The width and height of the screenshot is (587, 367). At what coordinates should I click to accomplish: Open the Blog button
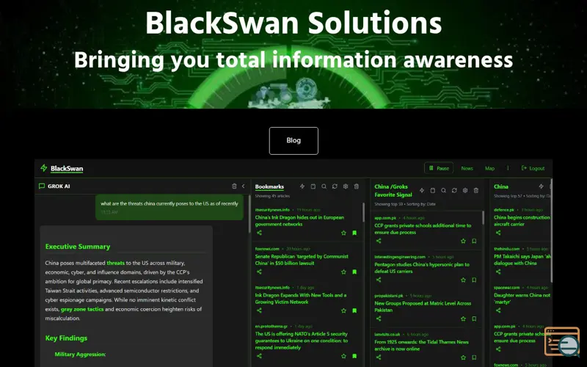pyautogui.click(x=293, y=141)
